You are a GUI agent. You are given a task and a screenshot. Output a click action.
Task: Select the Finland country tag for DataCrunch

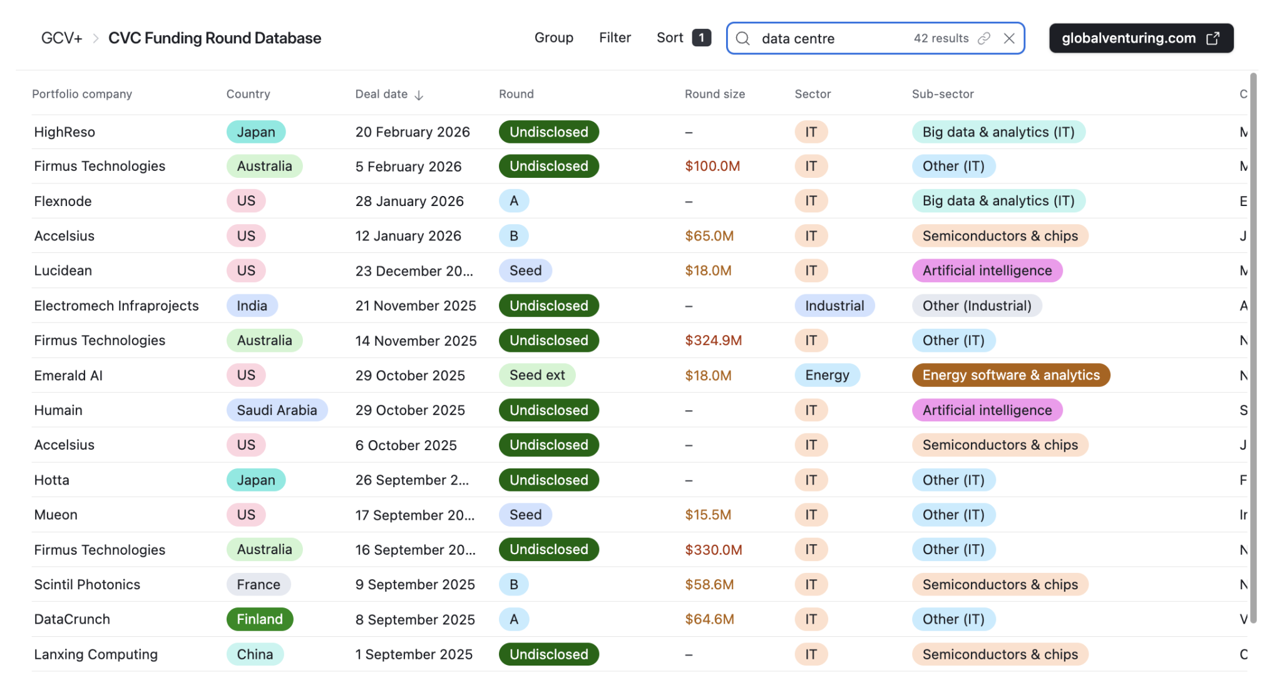click(259, 619)
